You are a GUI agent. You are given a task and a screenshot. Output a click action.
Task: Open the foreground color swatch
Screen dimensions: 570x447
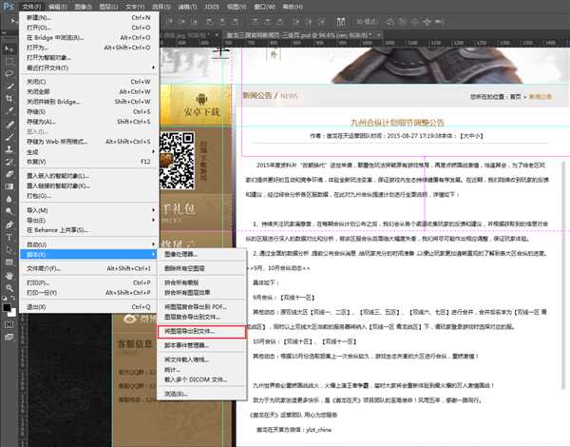(x=7, y=307)
